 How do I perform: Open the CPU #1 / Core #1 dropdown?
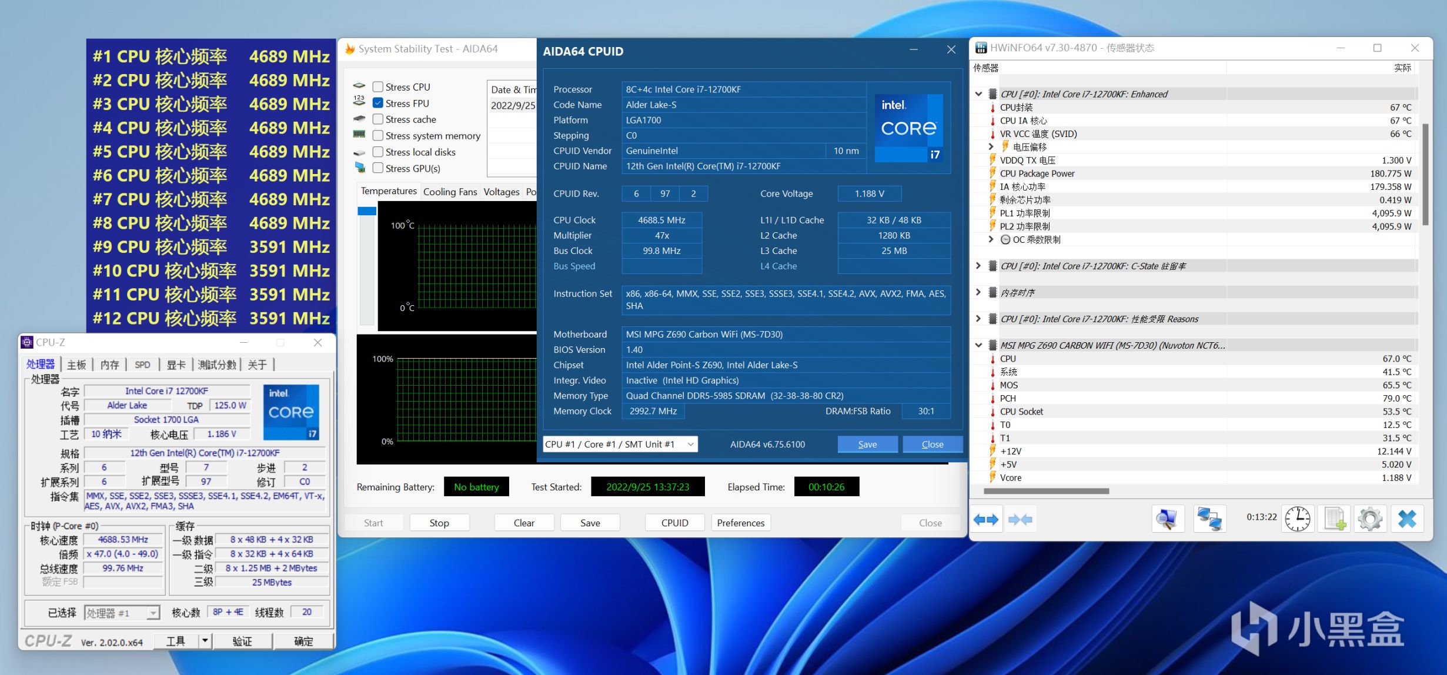click(x=620, y=445)
